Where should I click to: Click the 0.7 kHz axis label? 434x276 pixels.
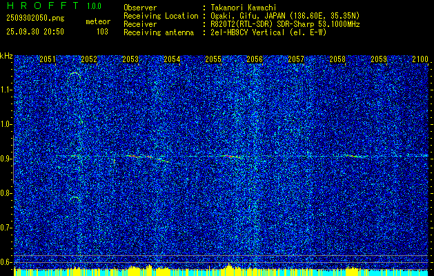(6, 228)
